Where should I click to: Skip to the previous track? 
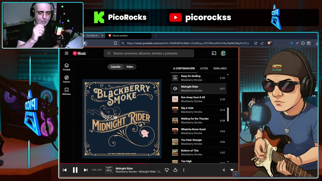[x=65, y=170]
